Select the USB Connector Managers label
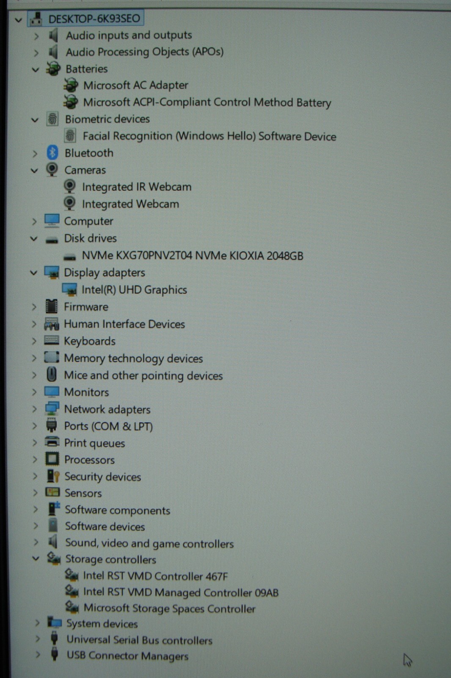The width and height of the screenshot is (451, 678). point(128,656)
